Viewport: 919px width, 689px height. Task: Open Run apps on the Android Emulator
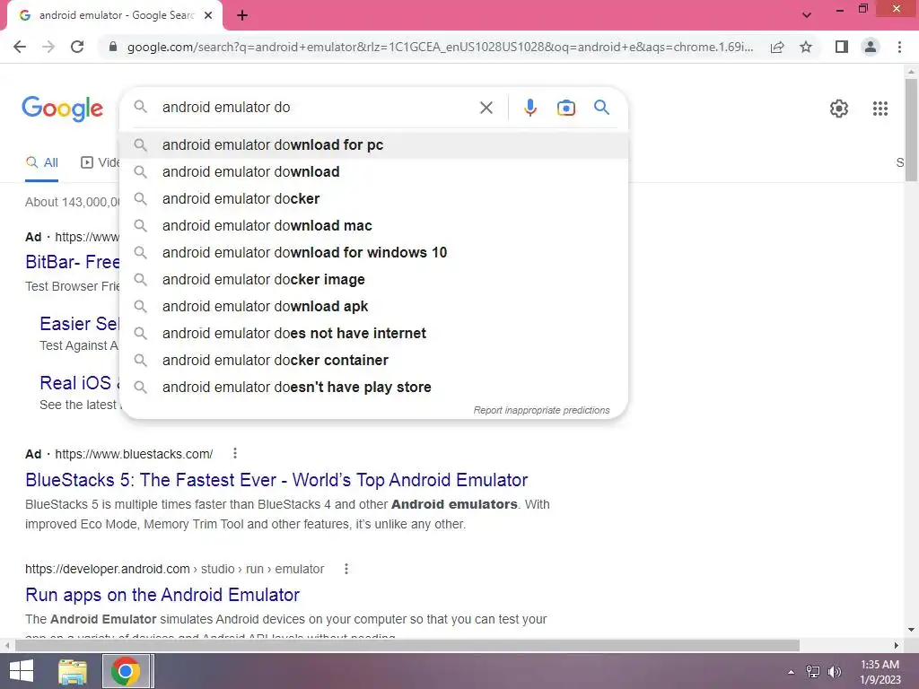coord(162,595)
